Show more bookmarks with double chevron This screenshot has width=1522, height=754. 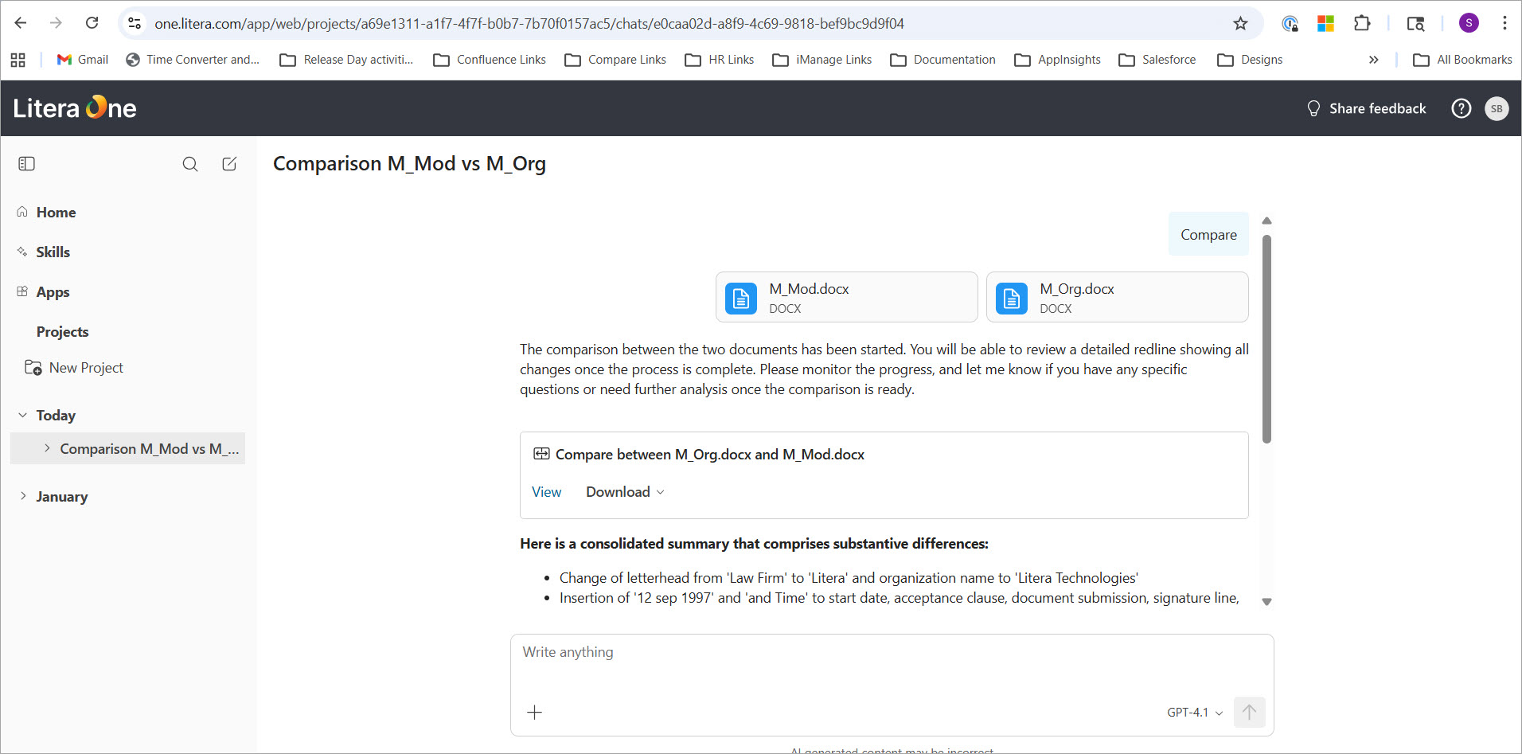click(x=1373, y=60)
